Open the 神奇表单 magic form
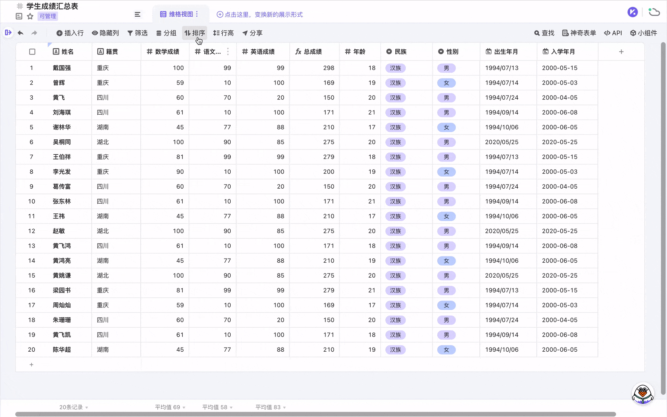The width and height of the screenshot is (667, 417). tap(578, 33)
